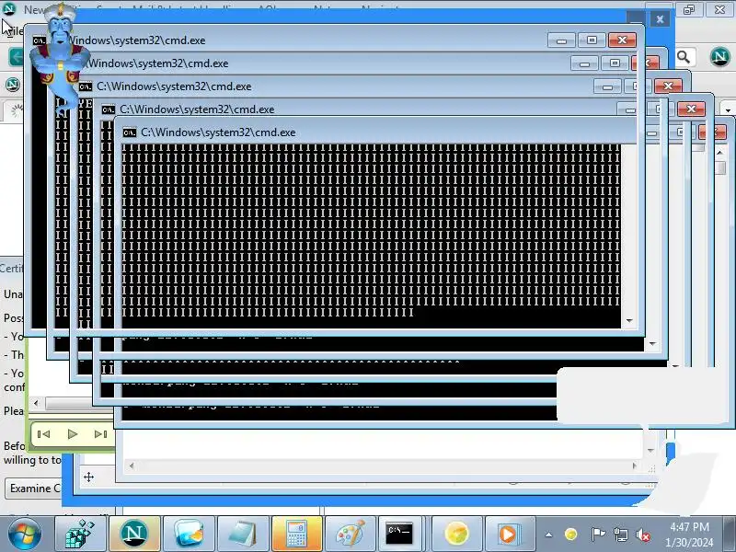Click the loading spinner on the Netscape tab
Screen dimensions: 736x552
pyautogui.click(x=17, y=110)
